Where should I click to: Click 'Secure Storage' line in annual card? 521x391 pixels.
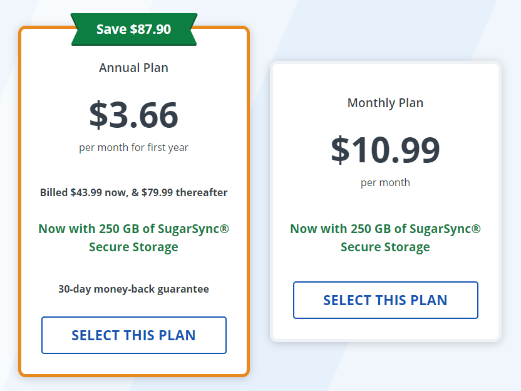point(133,247)
